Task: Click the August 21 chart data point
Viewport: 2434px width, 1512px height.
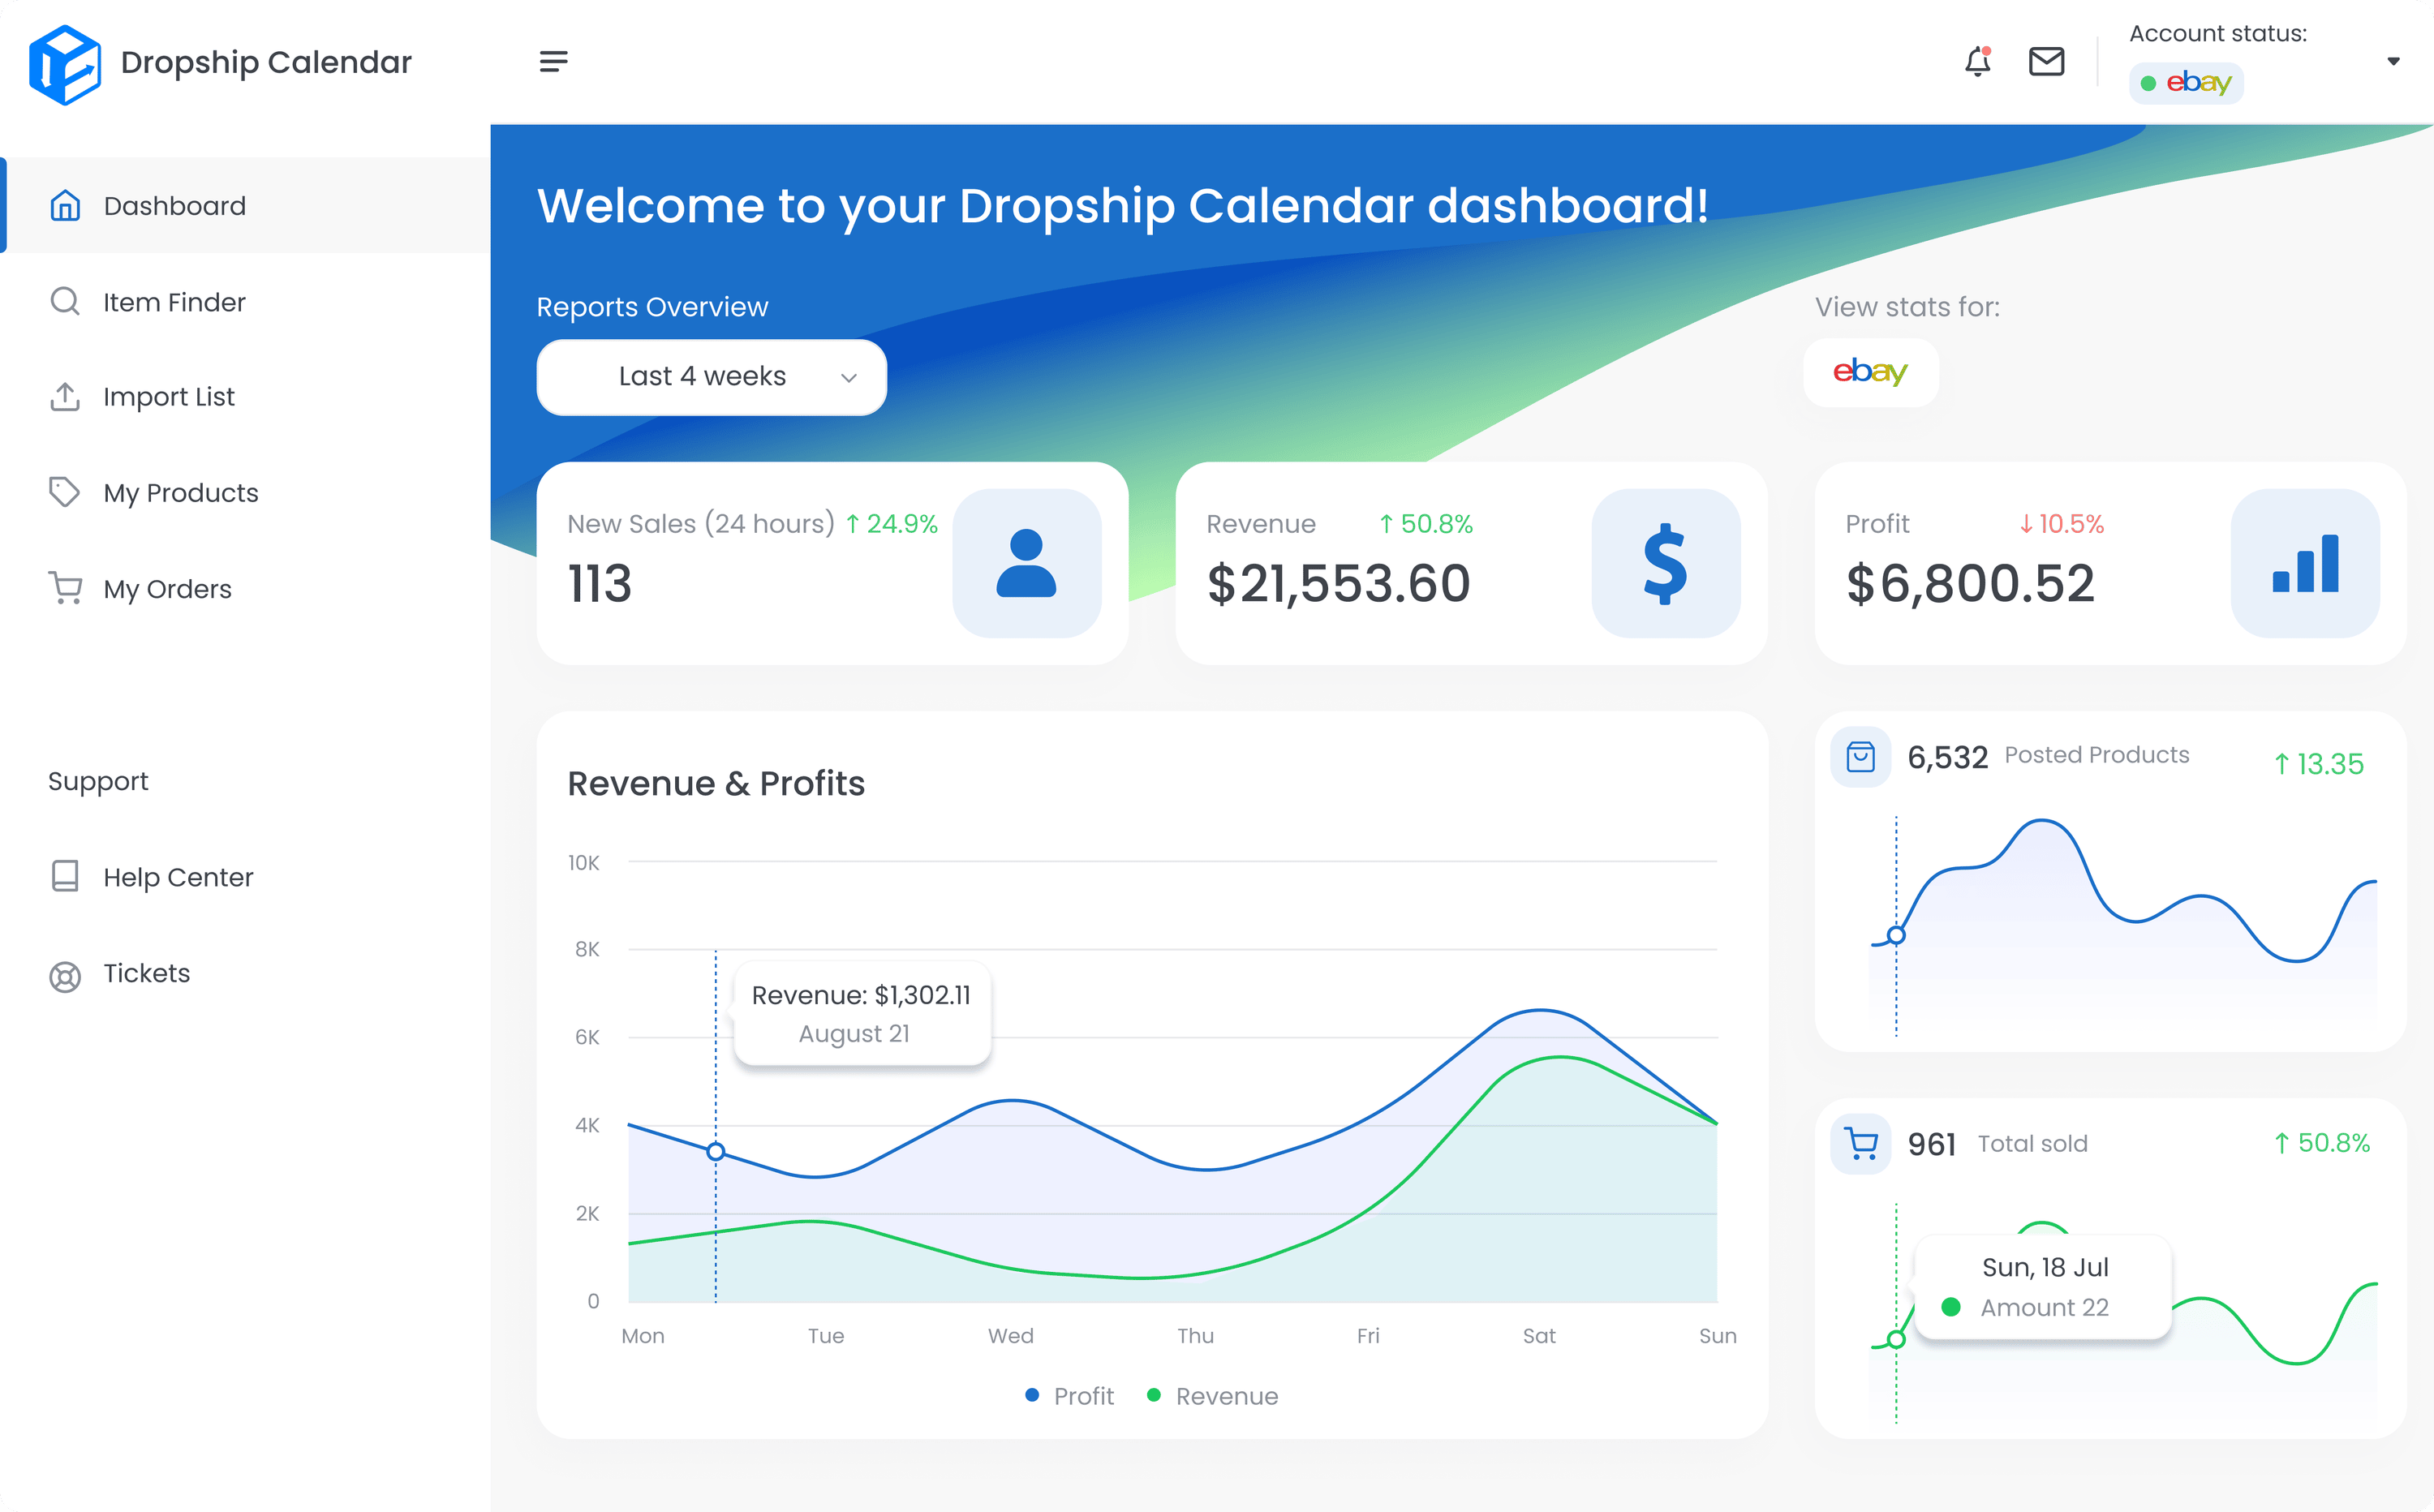Action: click(x=716, y=1152)
